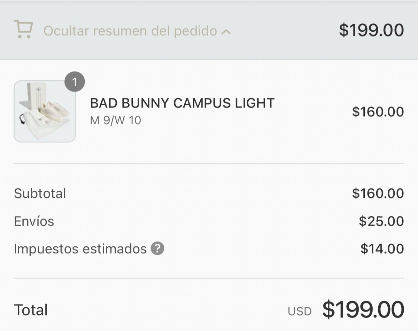The width and height of the screenshot is (418, 331).
Task: Click 'Ocultar resumen del pedido' link
Action: tap(130, 31)
